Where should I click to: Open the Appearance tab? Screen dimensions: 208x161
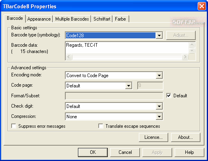pos(39,19)
